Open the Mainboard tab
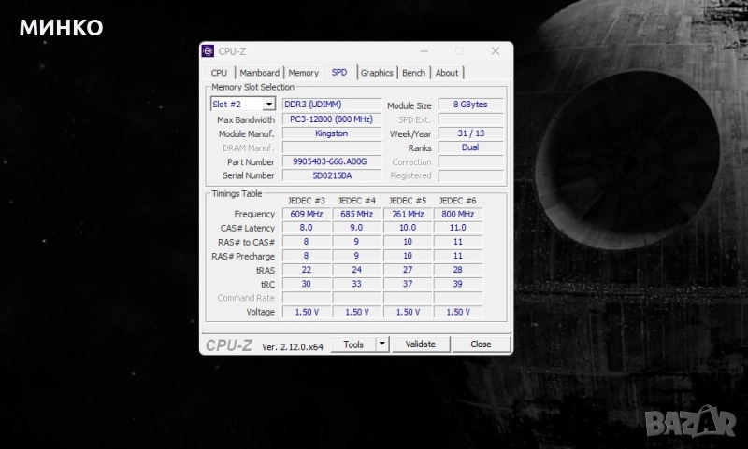 (259, 73)
